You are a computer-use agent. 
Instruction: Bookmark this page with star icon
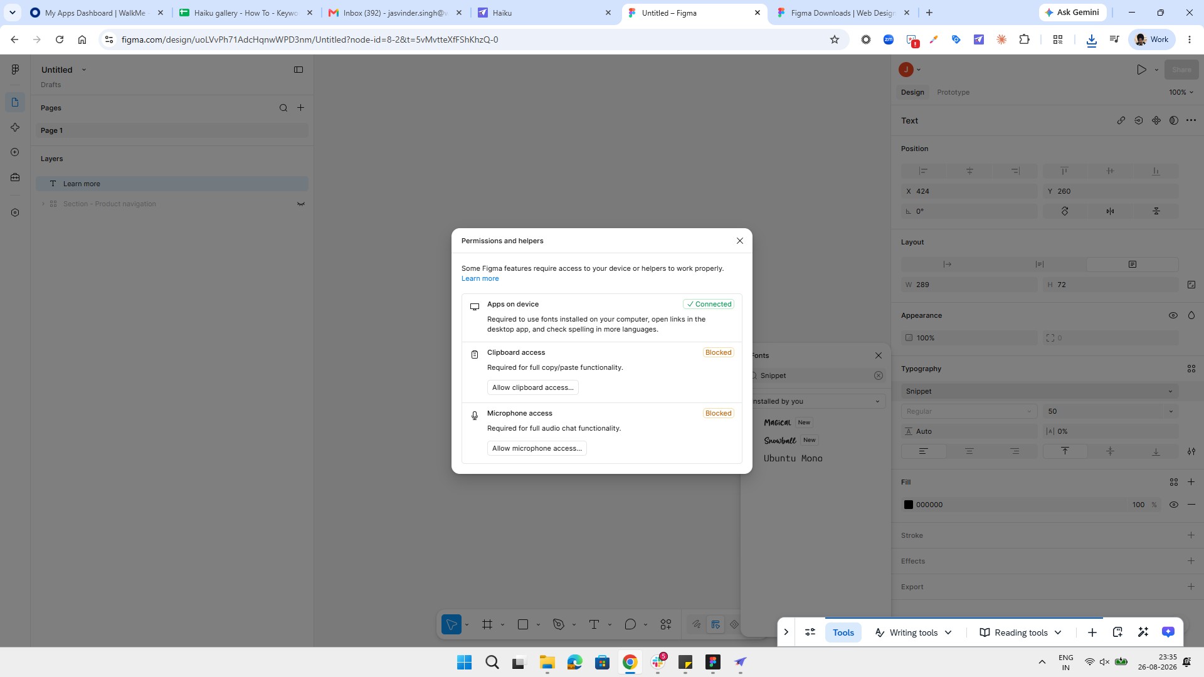coord(835,39)
